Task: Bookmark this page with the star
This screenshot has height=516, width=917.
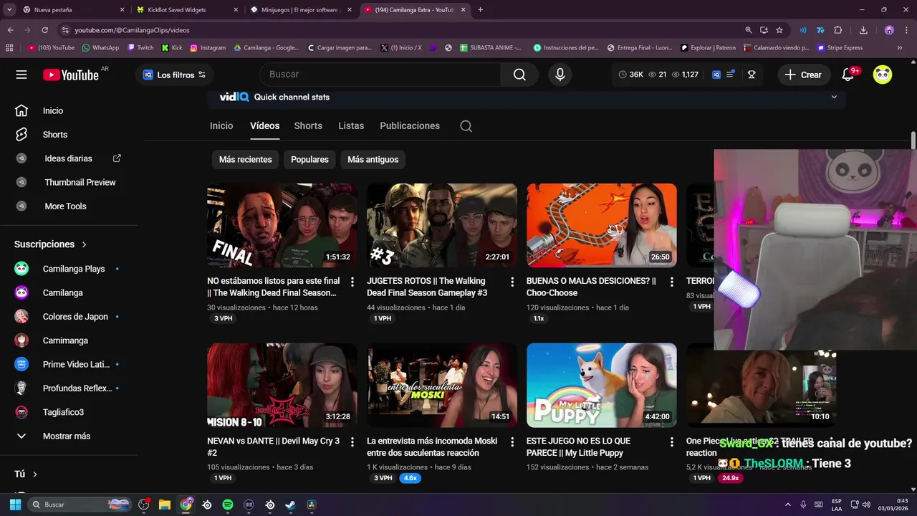Action: pyautogui.click(x=779, y=30)
